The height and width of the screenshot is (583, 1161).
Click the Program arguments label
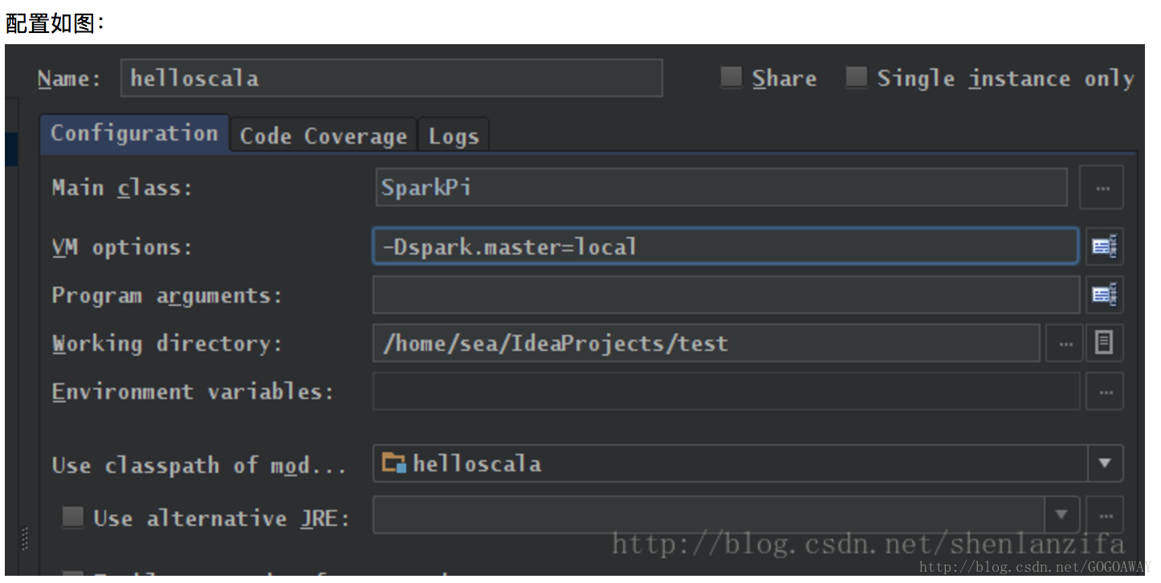168,296
